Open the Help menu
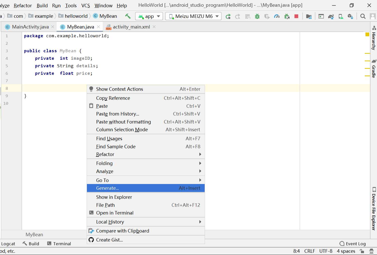The width and height of the screenshot is (377, 255). 122,5
